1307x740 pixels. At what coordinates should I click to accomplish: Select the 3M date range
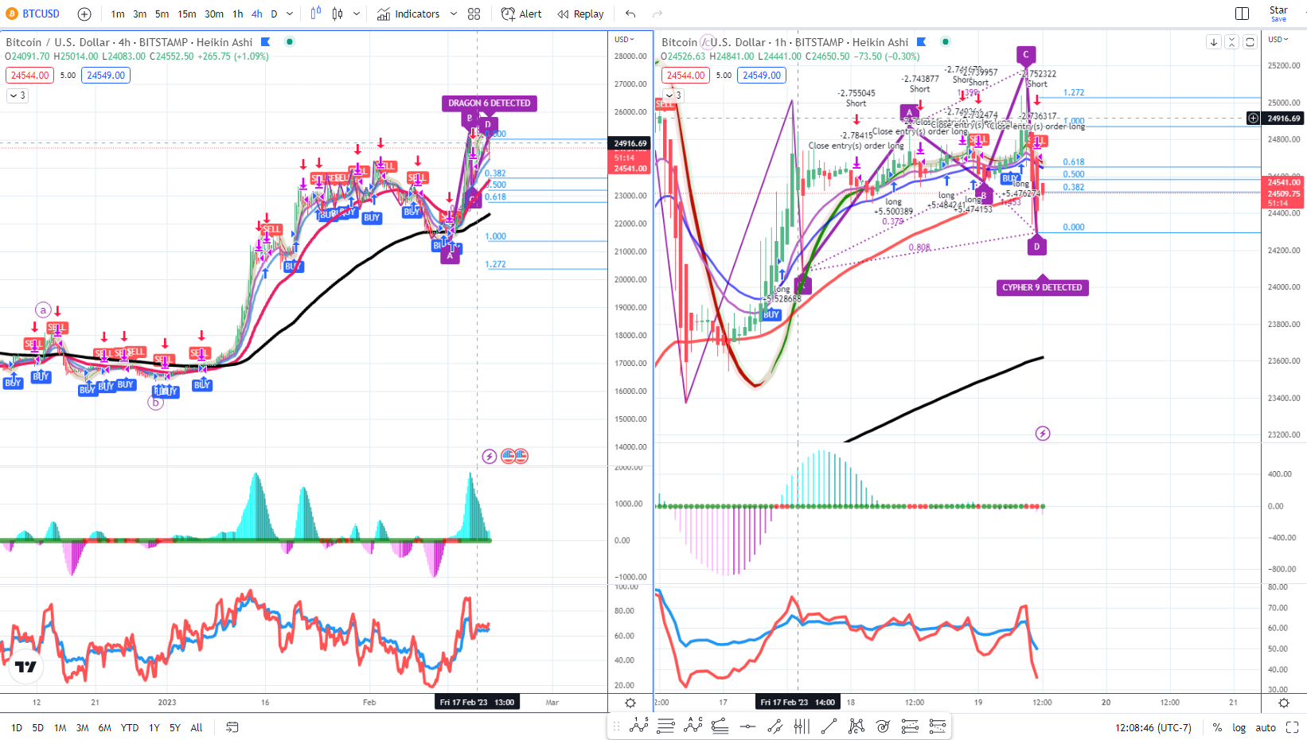(83, 727)
